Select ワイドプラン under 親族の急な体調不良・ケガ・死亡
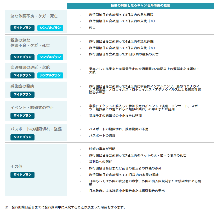This screenshot has height=210, width=217. (22, 57)
